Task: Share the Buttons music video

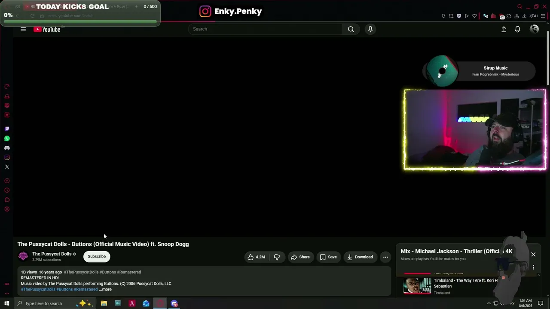Action: pyautogui.click(x=300, y=257)
